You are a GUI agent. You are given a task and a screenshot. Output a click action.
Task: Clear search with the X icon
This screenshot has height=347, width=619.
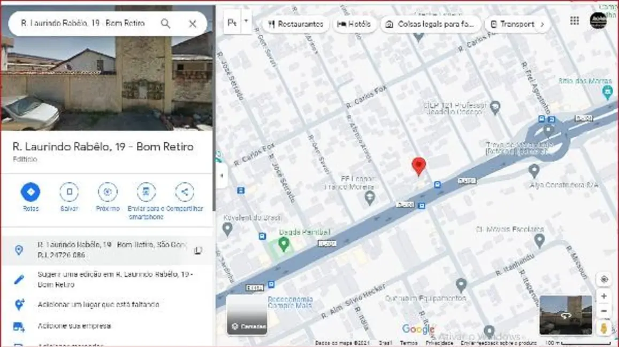(x=193, y=23)
